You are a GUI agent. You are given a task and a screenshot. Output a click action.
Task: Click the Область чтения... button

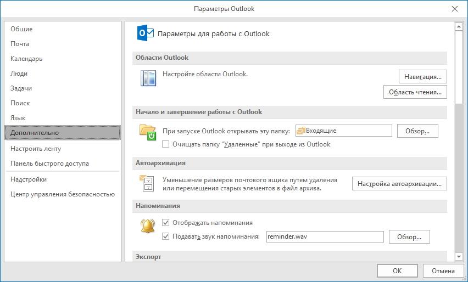tap(415, 92)
